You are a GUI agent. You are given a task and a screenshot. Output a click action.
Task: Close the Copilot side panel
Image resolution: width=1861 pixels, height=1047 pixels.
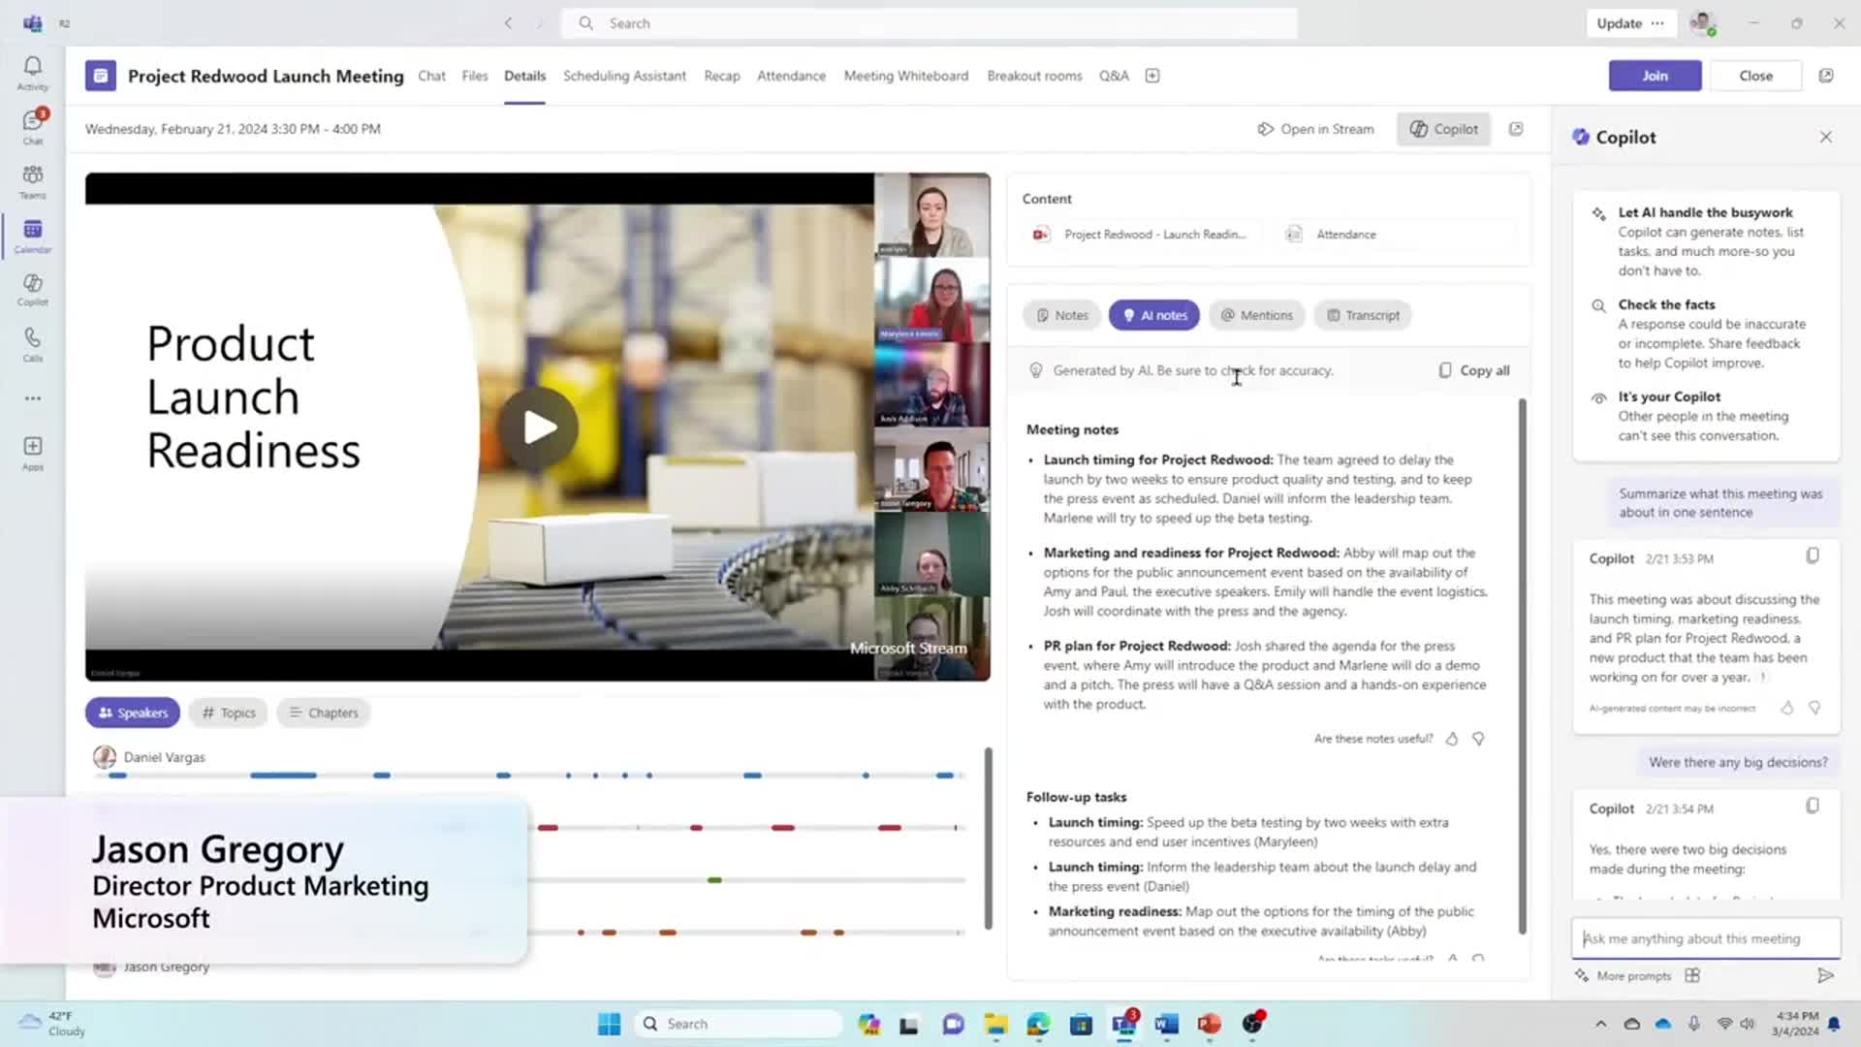[1826, 137]
